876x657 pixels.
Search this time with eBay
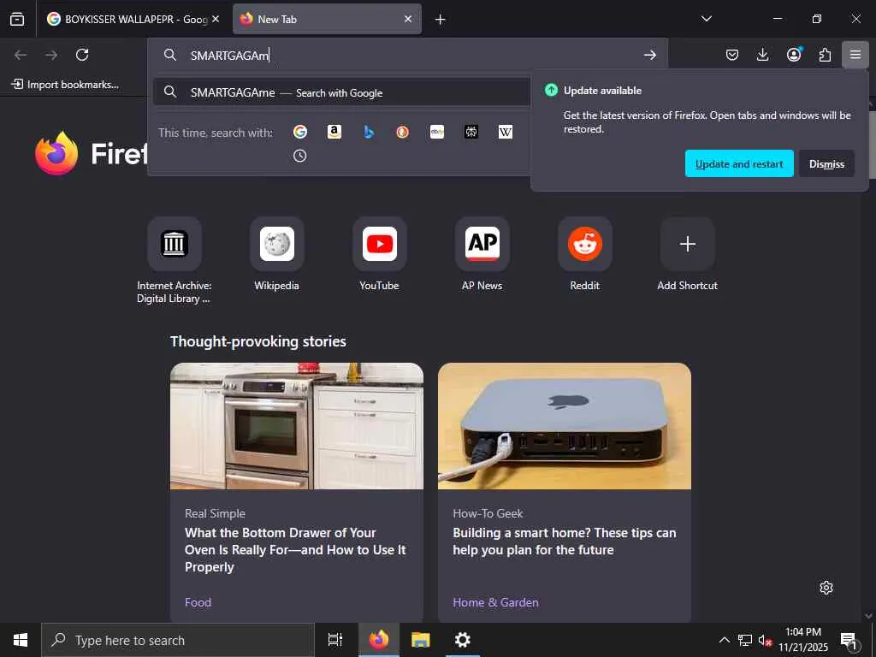pyautogui.click(x=437, y=132)
